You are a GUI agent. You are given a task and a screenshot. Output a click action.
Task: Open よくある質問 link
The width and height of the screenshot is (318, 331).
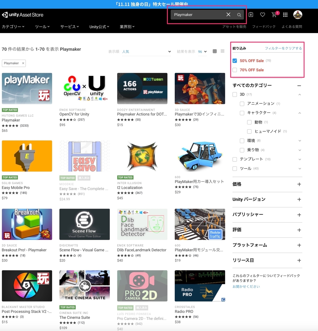click(x=292, y=27)
